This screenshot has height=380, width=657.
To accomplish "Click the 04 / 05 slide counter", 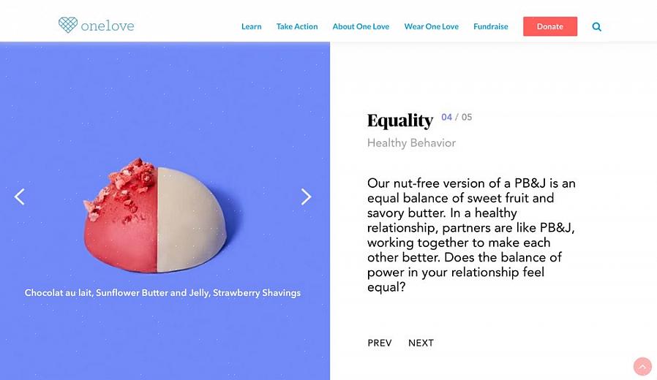I will point(457,117).
